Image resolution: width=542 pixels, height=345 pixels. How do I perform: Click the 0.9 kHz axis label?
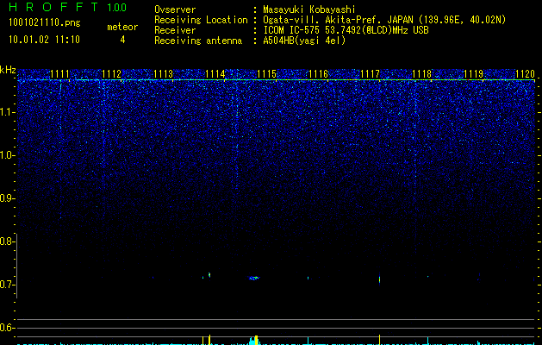pyautogui.click(x=7, y=198)
